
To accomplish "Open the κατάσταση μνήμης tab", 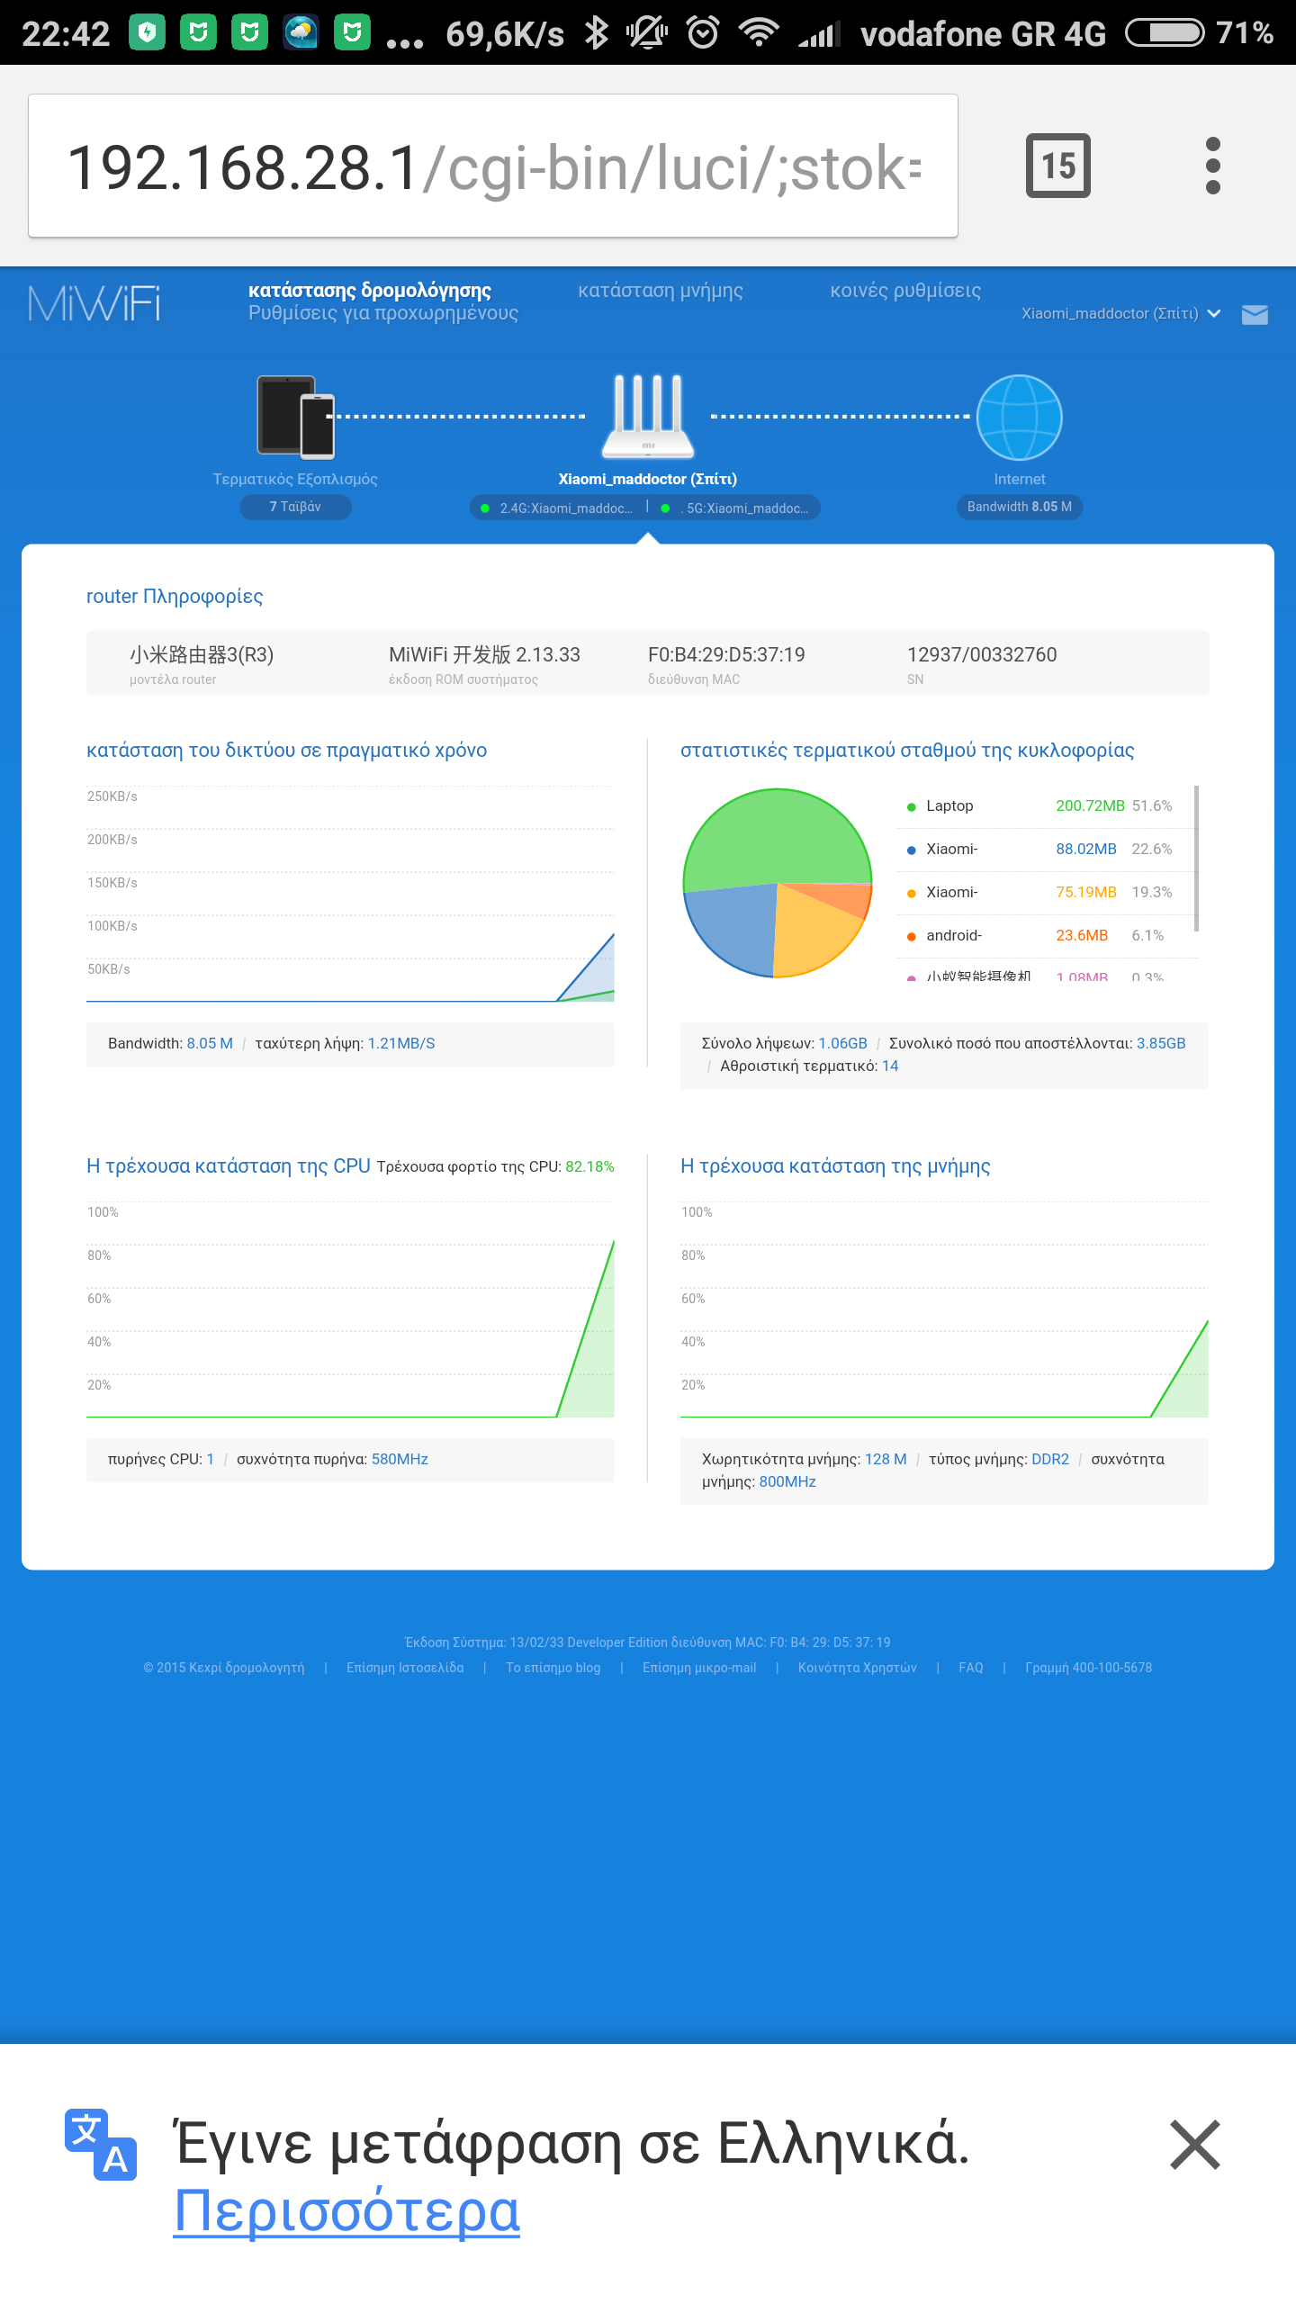I will click(660, 291).
